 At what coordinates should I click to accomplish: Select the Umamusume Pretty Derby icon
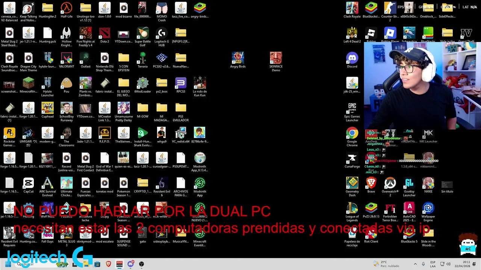124,112
